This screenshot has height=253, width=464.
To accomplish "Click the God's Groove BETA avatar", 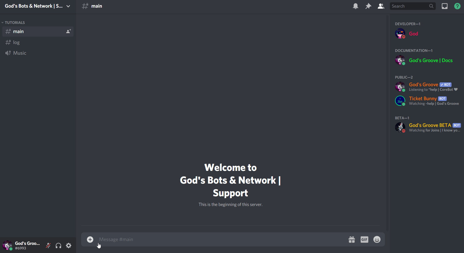I will (400, 128).
